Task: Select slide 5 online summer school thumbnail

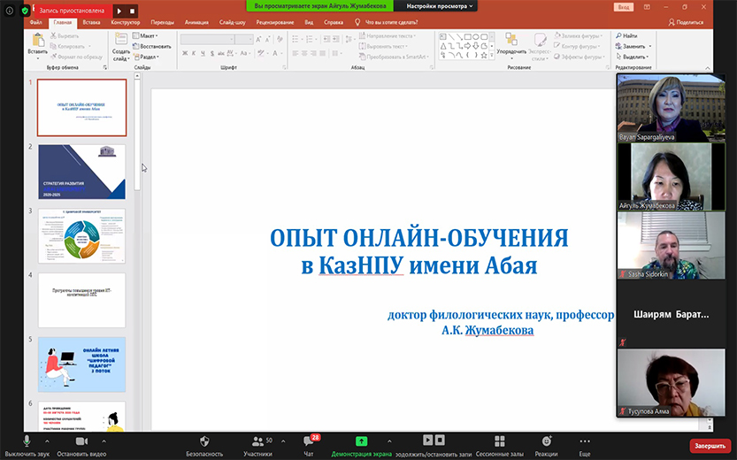Action: tap(81, 364)
